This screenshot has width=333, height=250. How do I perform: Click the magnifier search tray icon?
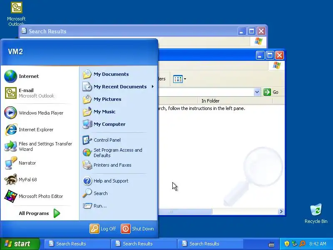[x=302, y=244]
